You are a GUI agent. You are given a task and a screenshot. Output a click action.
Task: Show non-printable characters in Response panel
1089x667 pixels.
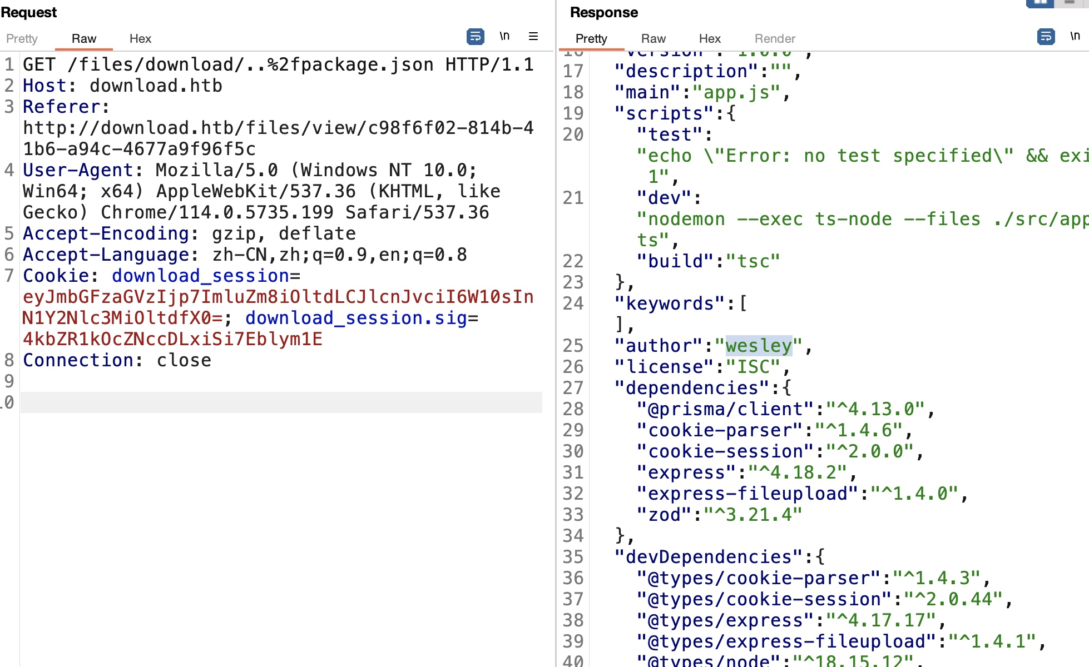coord(1075,37)
